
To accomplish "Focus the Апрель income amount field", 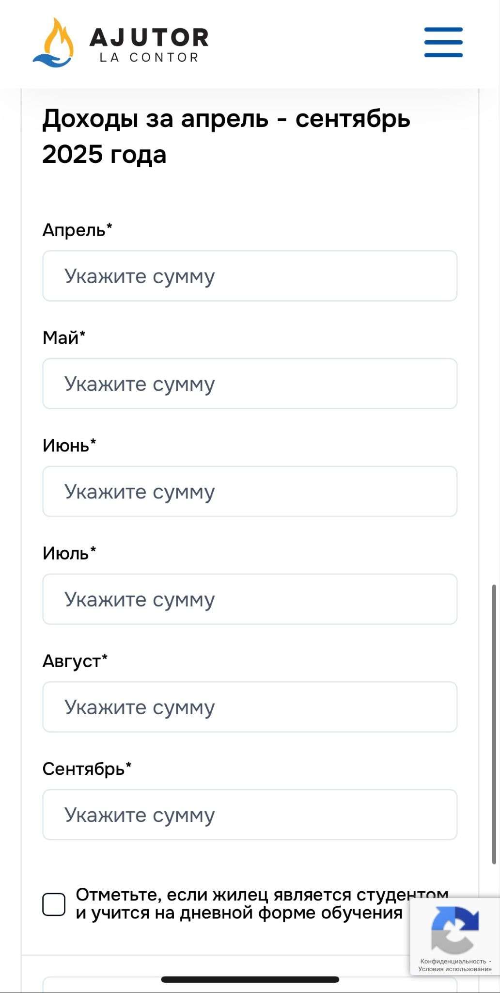I will point(250,276).
